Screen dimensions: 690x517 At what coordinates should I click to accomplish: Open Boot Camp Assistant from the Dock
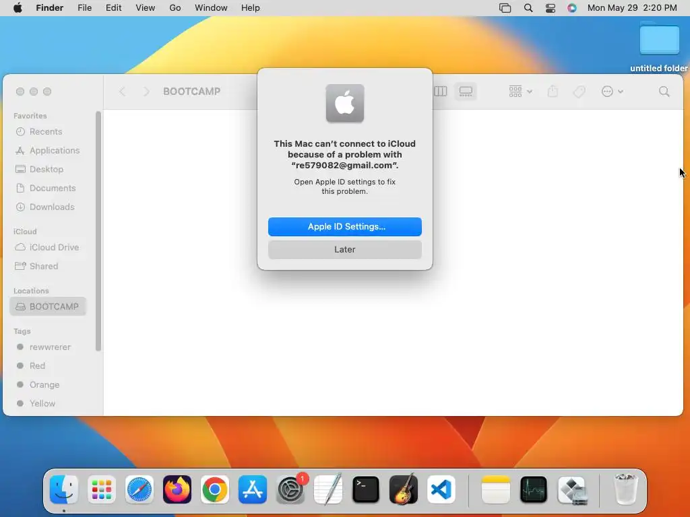571,489
